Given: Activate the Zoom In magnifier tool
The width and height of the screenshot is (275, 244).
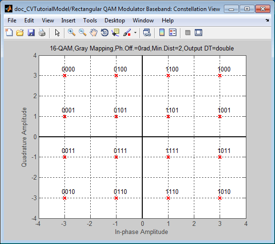Looking at the screenshot, I should coord(72,32).
